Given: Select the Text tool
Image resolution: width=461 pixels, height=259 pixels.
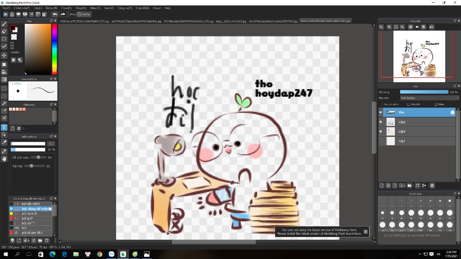Looking at the screenshot, I should [x=4, y=127].
